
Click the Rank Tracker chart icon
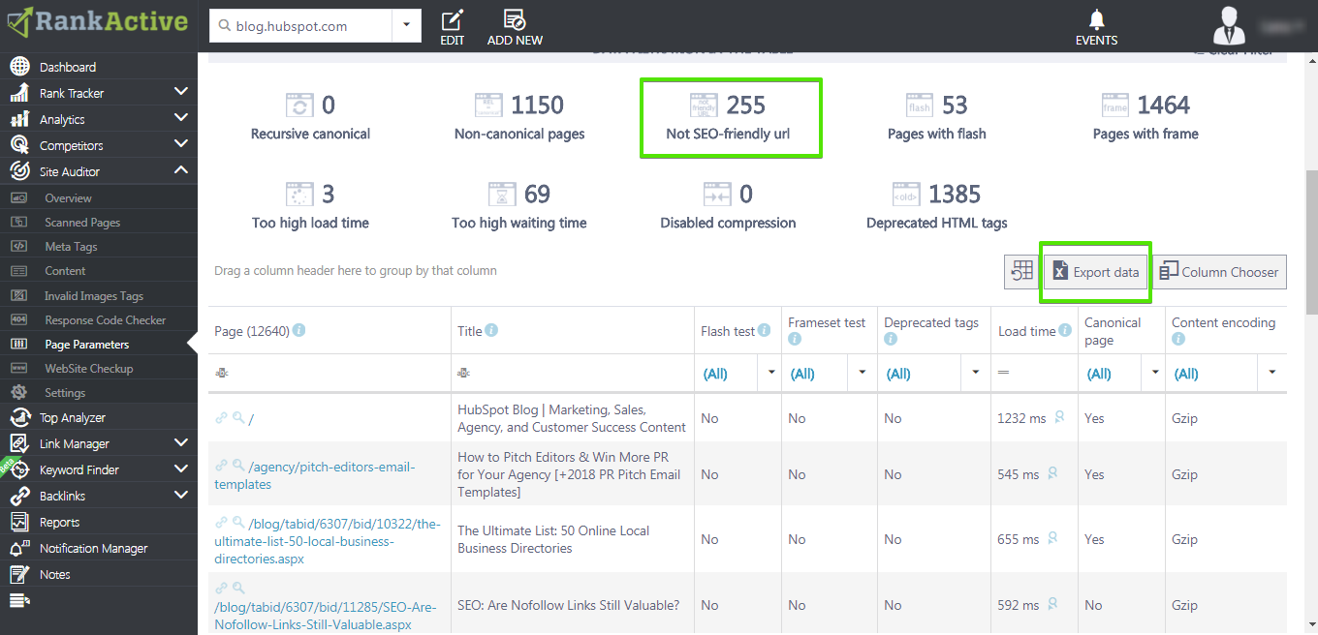click(19, 93)
